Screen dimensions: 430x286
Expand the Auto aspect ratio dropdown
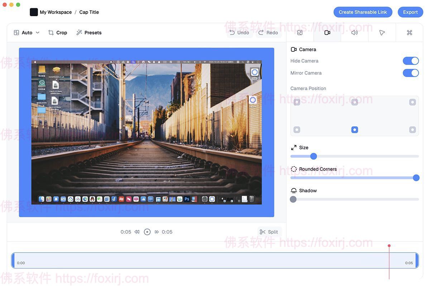[27, 33]
